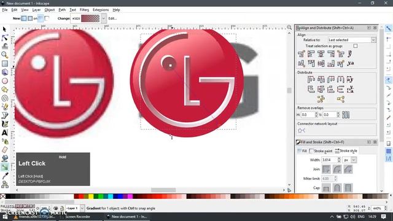
Task: Iconify Align and Distribute panel
Action: [369, 28]
